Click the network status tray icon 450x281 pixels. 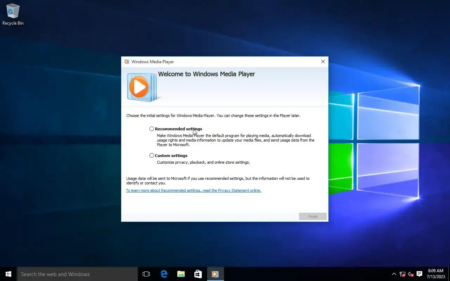(x=402, y=274)
